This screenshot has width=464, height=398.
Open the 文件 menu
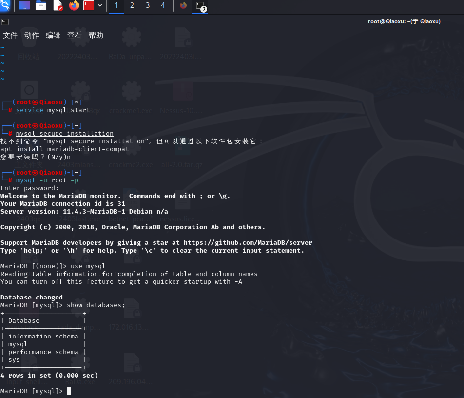coord(10,35)
